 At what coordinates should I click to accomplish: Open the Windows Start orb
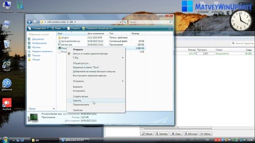pyautogui.click(x=5, y=140)
